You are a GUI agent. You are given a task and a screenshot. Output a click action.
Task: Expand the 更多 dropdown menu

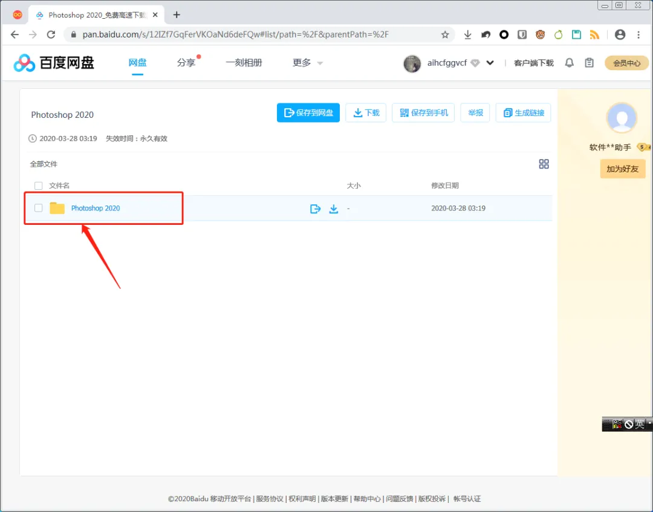308,63
